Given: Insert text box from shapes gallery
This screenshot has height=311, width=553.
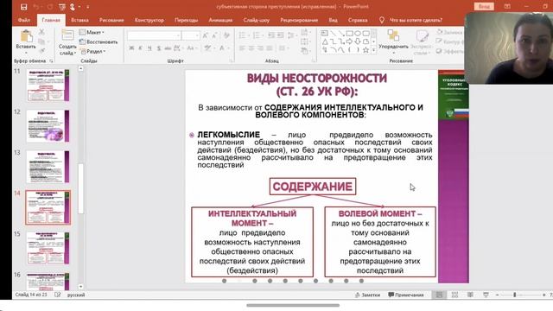Looking at the screenshot, I should pos(325,34).
